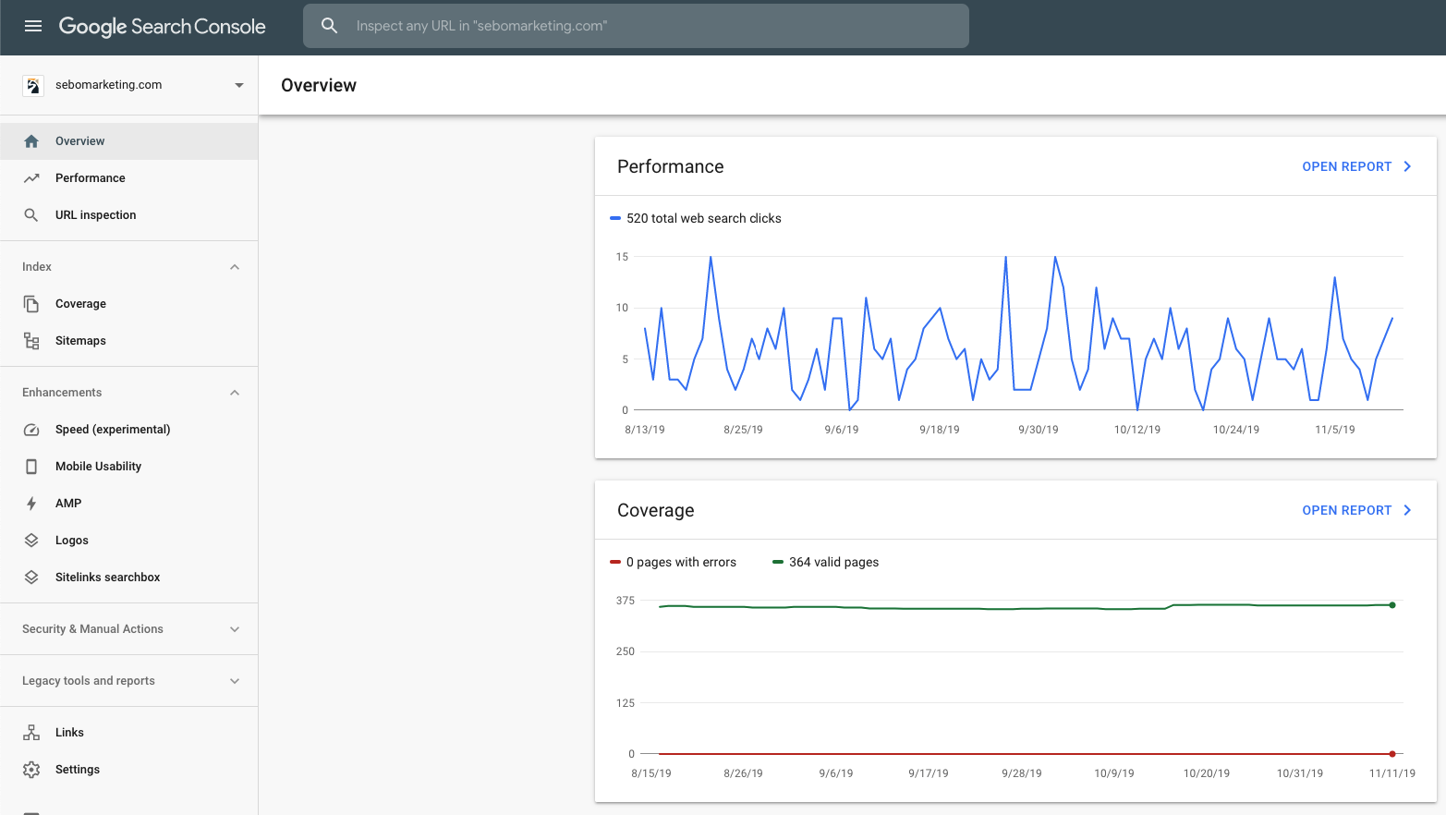Viewport: 1446px width, 815px height.
Task: Open the sebomarketing.com property dropdown
Action: coord(238,85)
